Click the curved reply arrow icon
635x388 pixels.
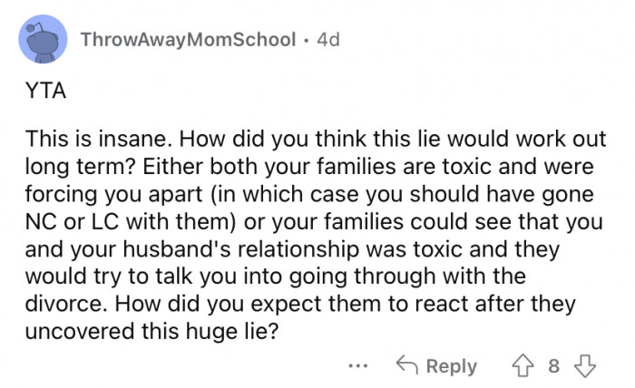[x=406, y=365]
